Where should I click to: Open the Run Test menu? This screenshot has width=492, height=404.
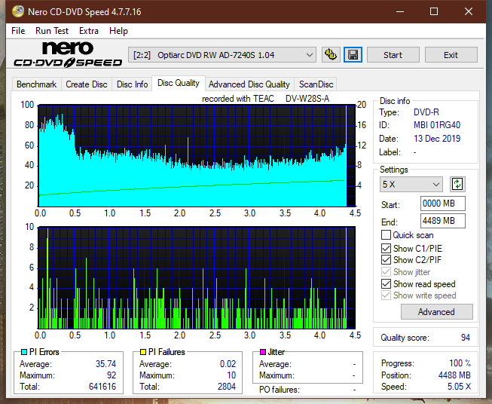click(52, 31)
